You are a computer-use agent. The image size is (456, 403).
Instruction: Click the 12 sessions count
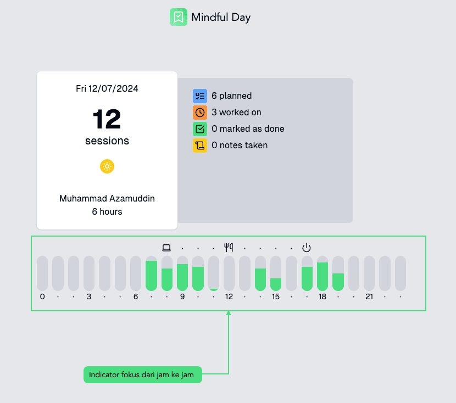tap(107, 119)
